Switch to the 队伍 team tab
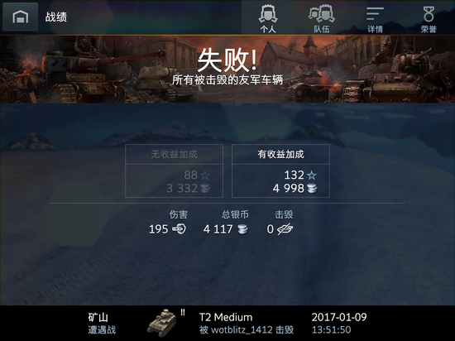The height and width of the screenshot is (341, 455). point(322,17)
